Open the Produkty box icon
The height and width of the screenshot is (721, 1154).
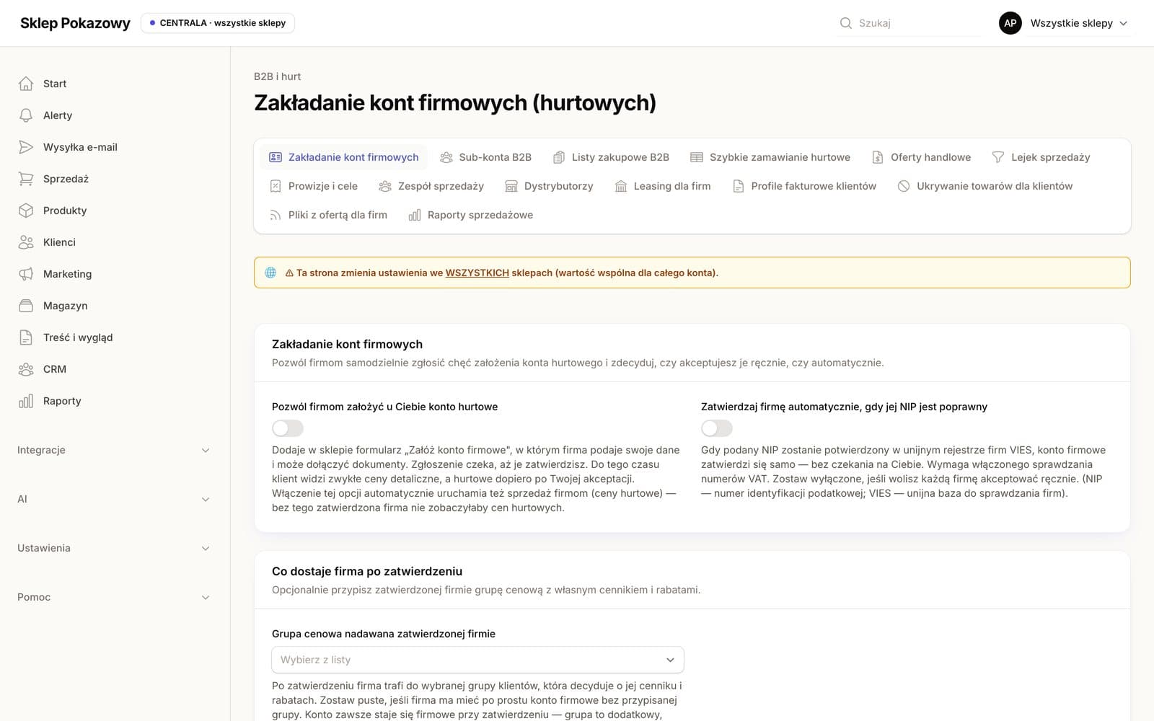pyautogui.click(x=26, y=211)
